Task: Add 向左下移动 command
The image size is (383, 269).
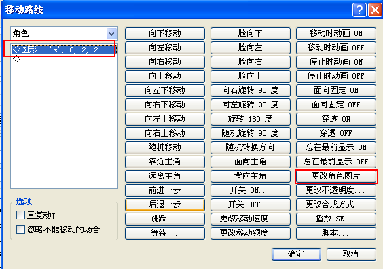Action: tap(165, 90)
